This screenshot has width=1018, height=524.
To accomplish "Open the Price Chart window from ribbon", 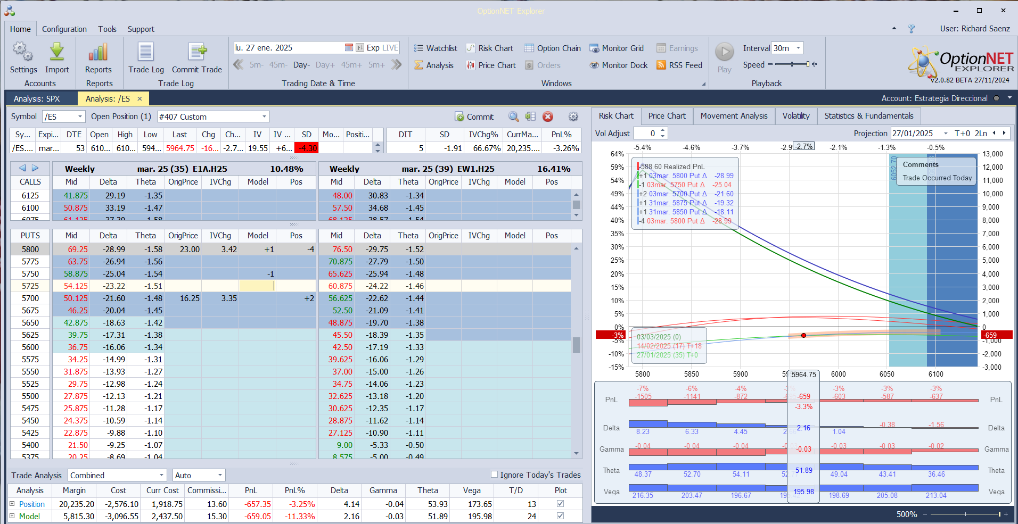I will tap(491, 65).
